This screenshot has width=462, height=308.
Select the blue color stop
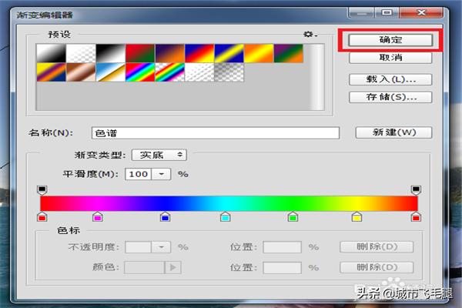click(x=166, y=216)
